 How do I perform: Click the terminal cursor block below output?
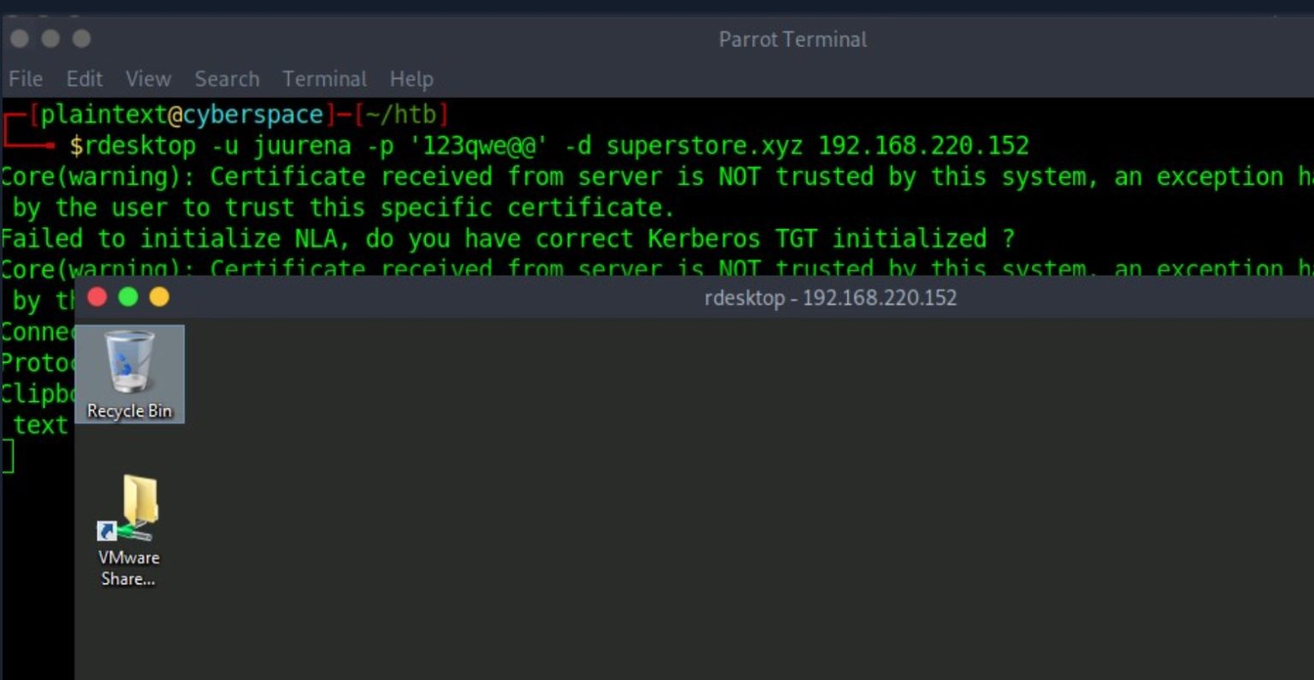coord(8,456)
